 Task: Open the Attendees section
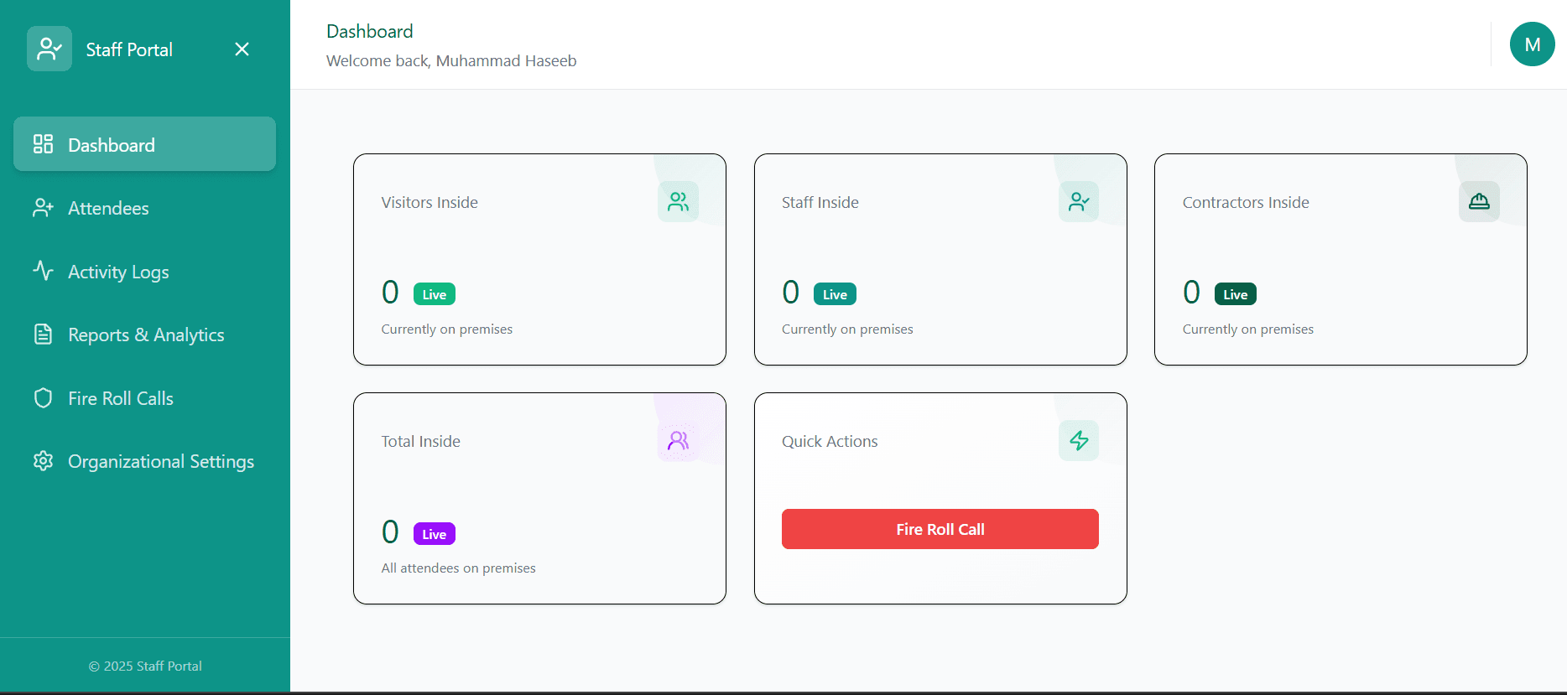point(108,207)
